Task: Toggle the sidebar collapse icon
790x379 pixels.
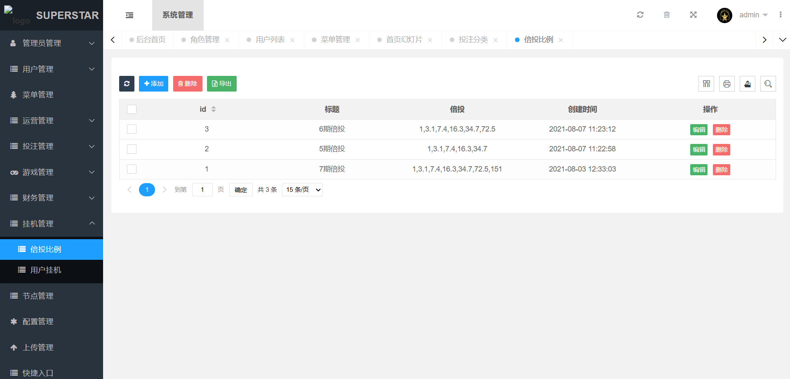Action: click(129, 15)
